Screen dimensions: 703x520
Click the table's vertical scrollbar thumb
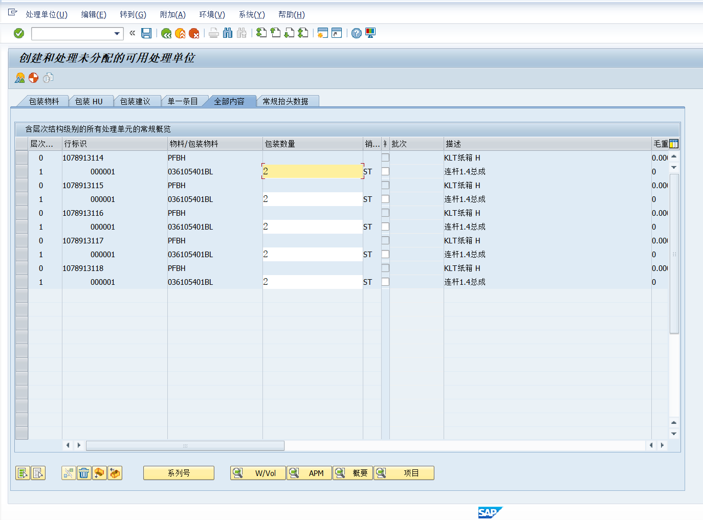[674, 254]
